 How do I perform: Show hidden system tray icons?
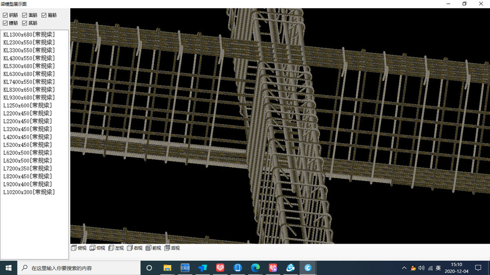[404, 268]
